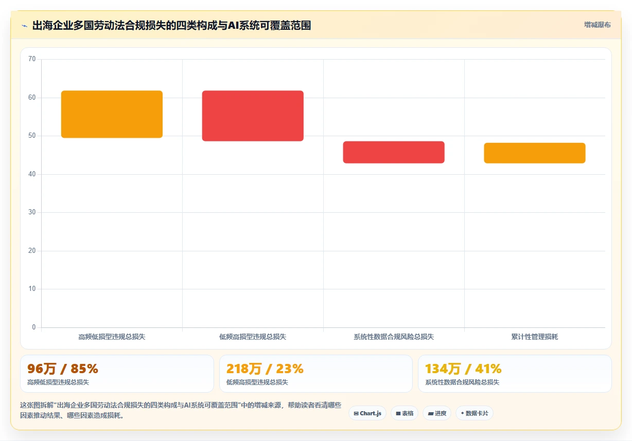632x441 pixels.
Task: Click y-axis value 10
Action: [x=32, y=289]
